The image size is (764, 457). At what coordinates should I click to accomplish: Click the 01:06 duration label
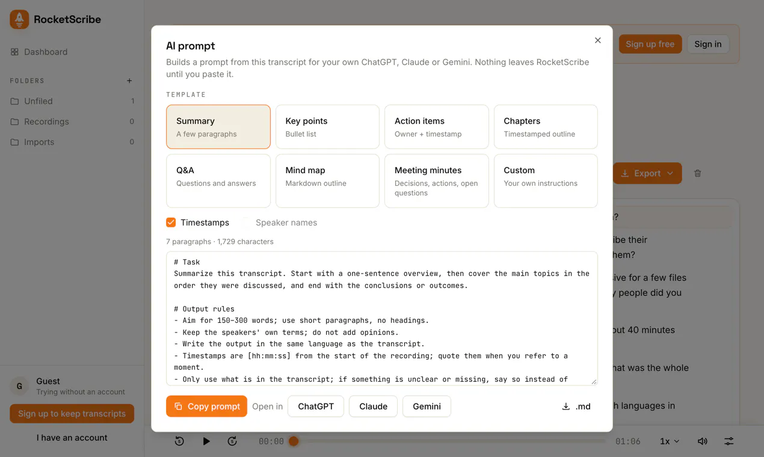click(627, 441)
